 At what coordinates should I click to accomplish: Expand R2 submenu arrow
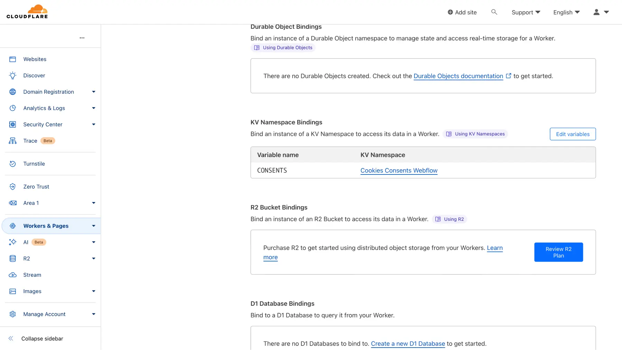point(94,258)
